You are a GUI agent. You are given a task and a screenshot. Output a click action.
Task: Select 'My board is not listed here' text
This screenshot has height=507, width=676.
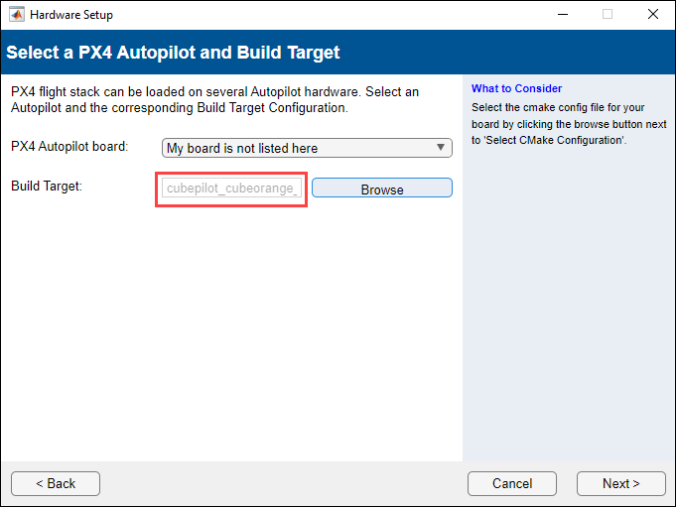242,148
